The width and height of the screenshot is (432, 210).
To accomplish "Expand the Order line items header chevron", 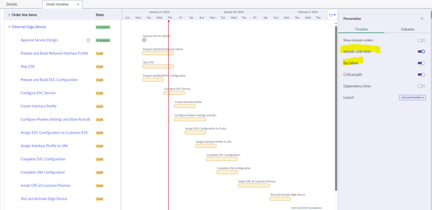I will click(9, 15).
